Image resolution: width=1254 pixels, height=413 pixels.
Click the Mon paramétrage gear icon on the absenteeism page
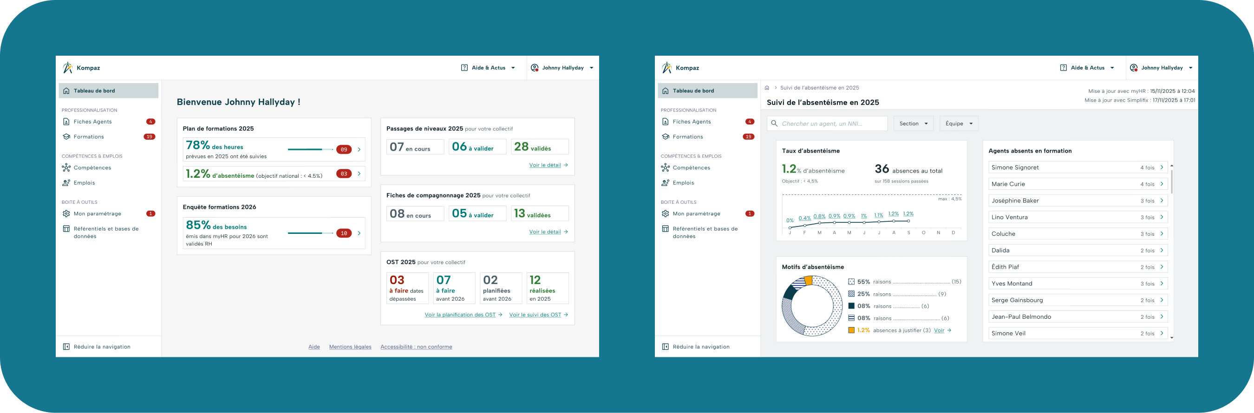click(666, 213)
